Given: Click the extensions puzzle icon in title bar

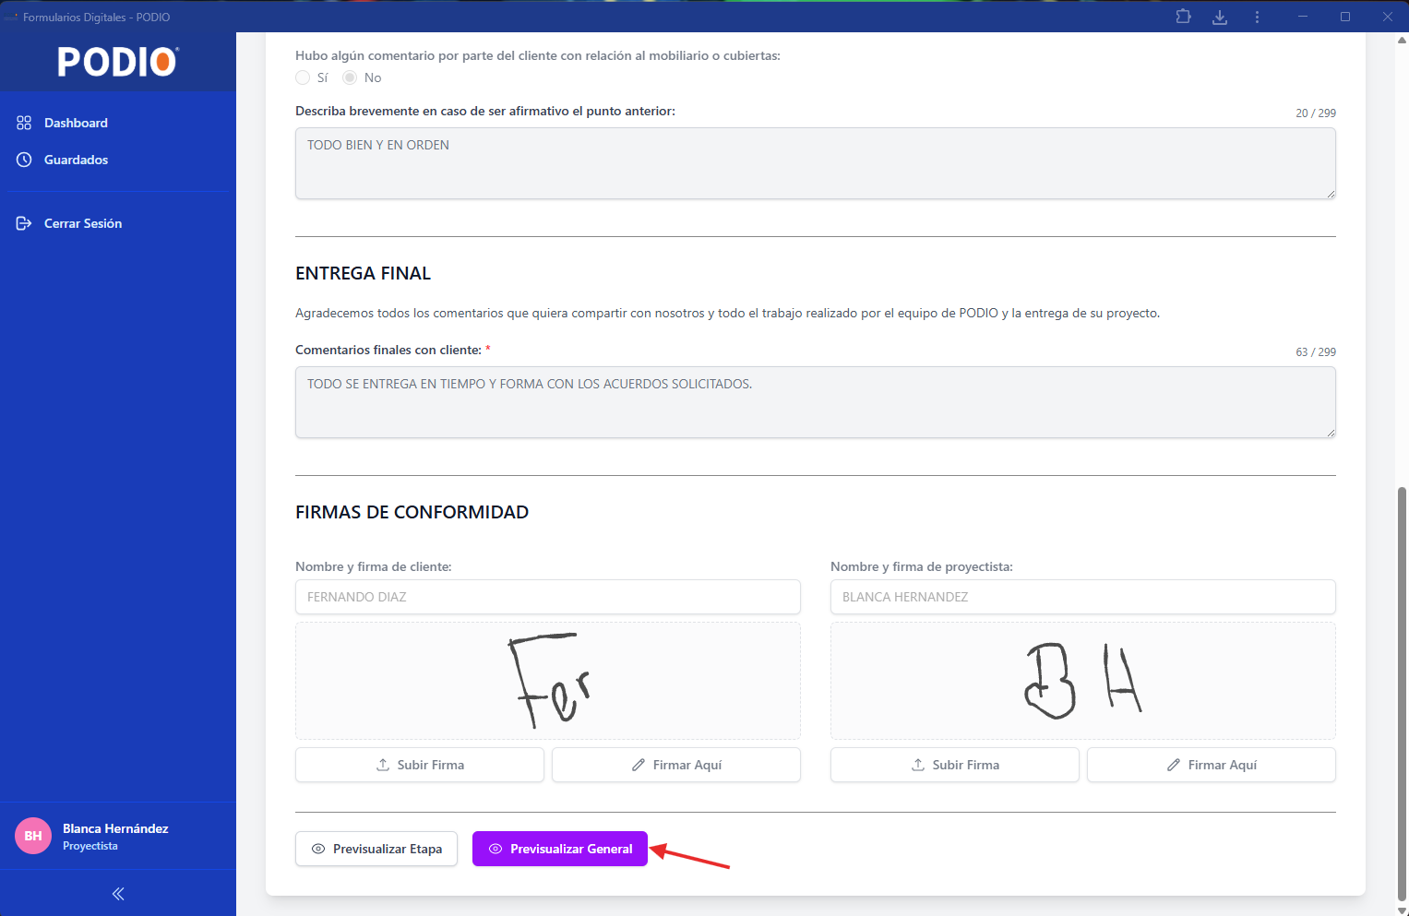Looking at the screenshot, I should coord(1183,17).
